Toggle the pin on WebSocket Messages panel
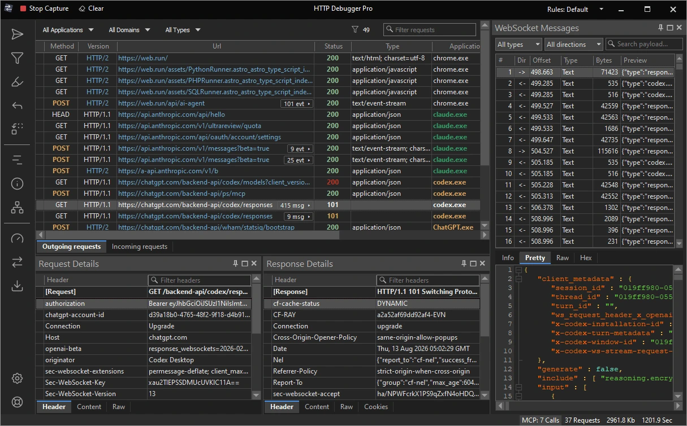This screenshot has height=426, width=687. 660,28
